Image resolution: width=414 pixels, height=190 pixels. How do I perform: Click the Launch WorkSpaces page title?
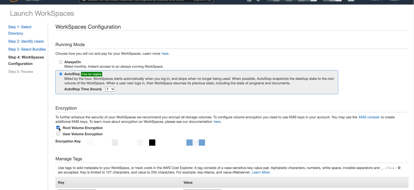[x=42, y=14]
